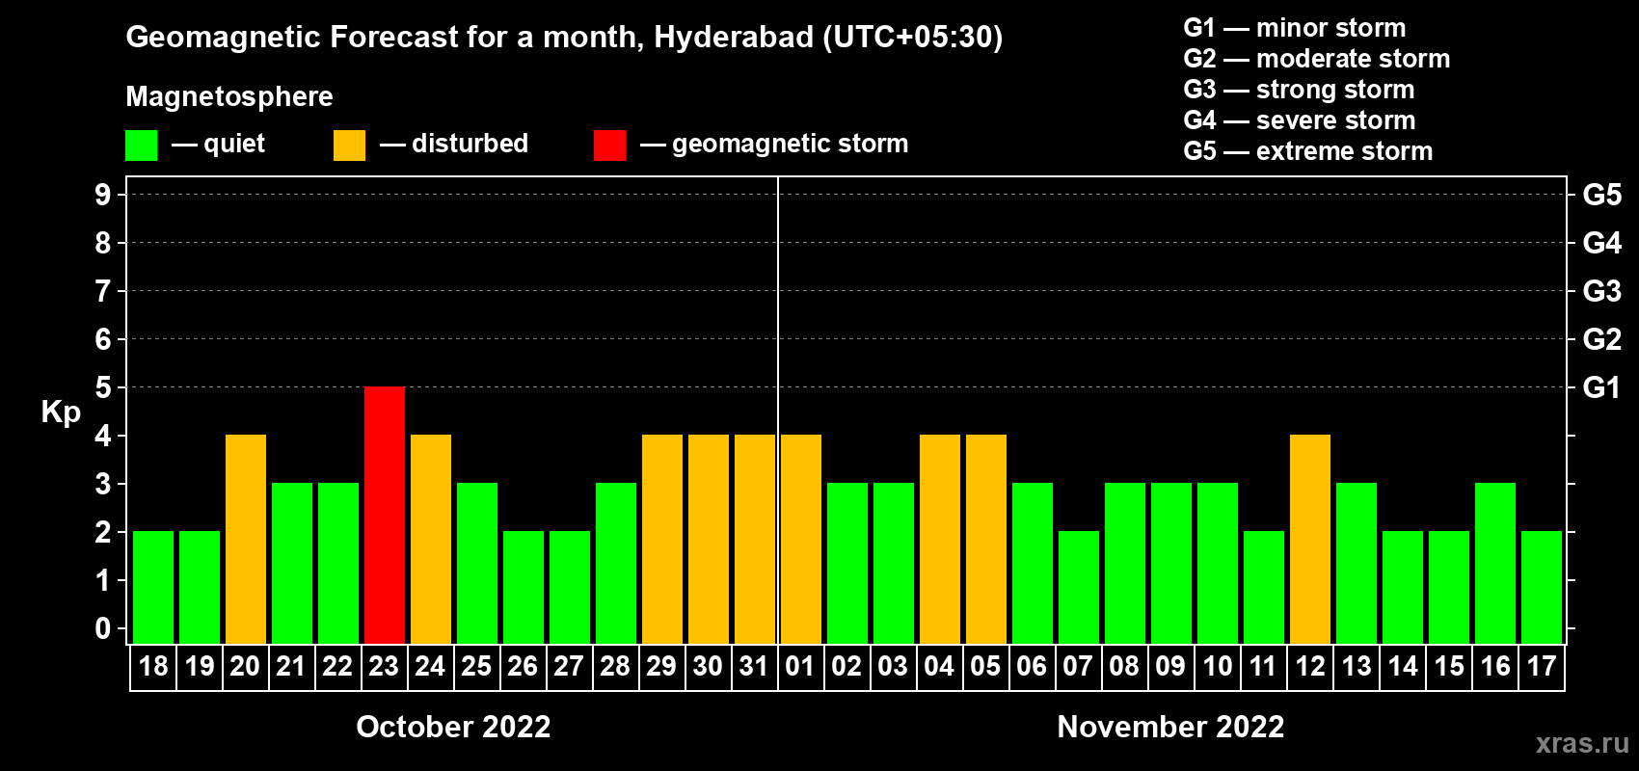Click the date label 09
Image resolution: width=1639 pixels, height=771 pixels.
click(1170, 667)
